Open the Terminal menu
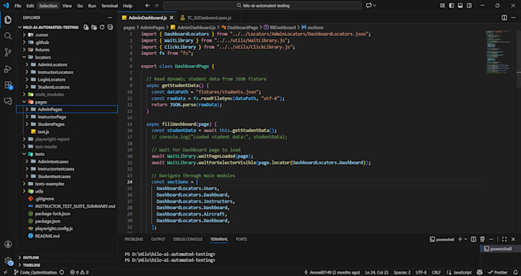 point(110,6)
